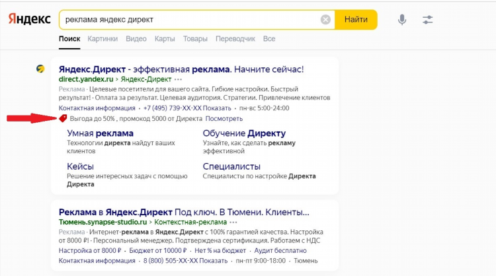The image size is (496, 276).
Task: Click the Яндекс-Директ breadcrumb link
Action: click(x=146, y=79)
